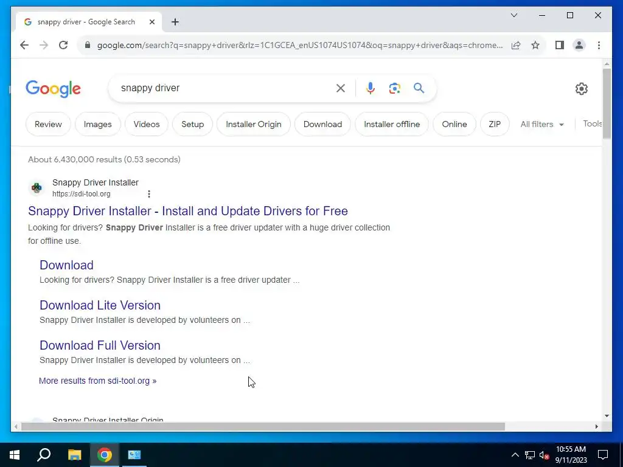Open a new browser tab

tap(175, 22)
